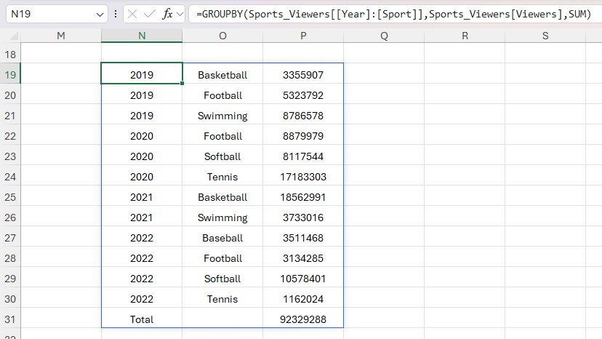Image resolution: width=602 pixels, height=339 pixels.
Task: Click the Select All corner of the grid
Action: (10, 36)
